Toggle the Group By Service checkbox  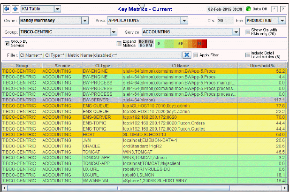(x=7, y=43)
